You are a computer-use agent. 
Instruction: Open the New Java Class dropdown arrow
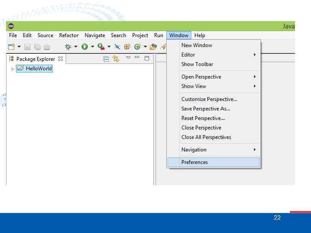pyautogui.click(x=145, y=47)
